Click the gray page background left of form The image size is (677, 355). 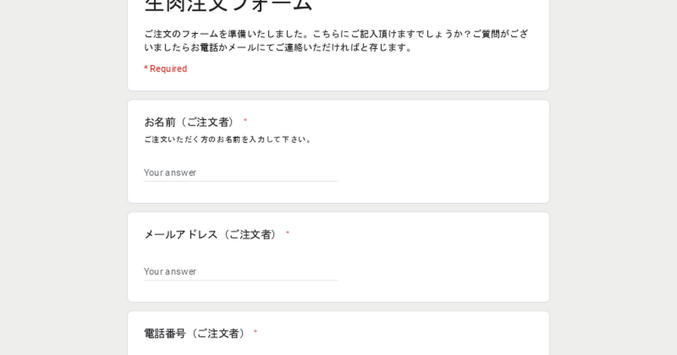pyautogui.click(x=62, y=177)
